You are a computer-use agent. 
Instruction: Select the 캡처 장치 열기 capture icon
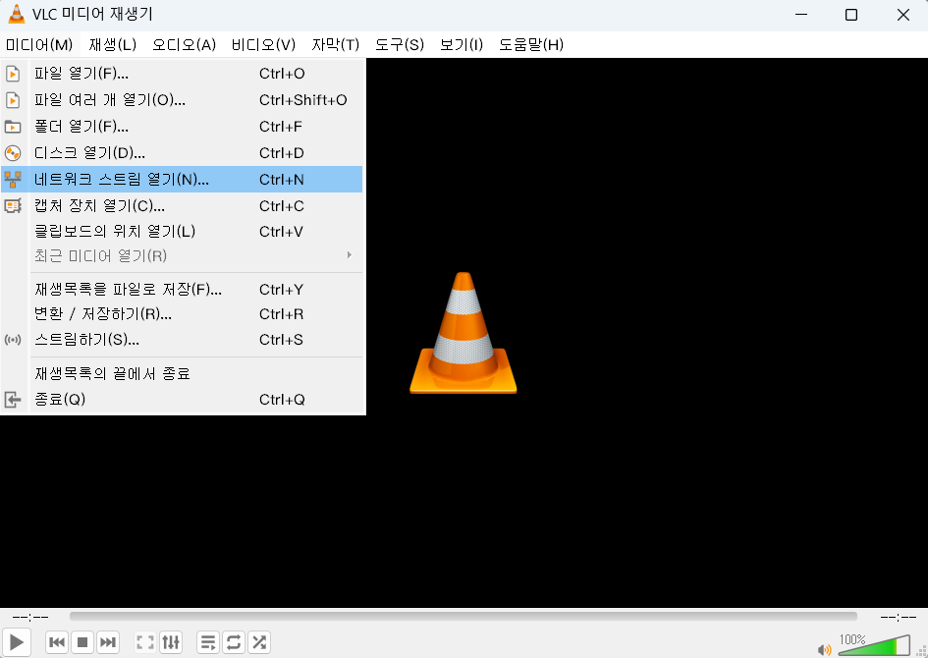click(x=13, y=205)
